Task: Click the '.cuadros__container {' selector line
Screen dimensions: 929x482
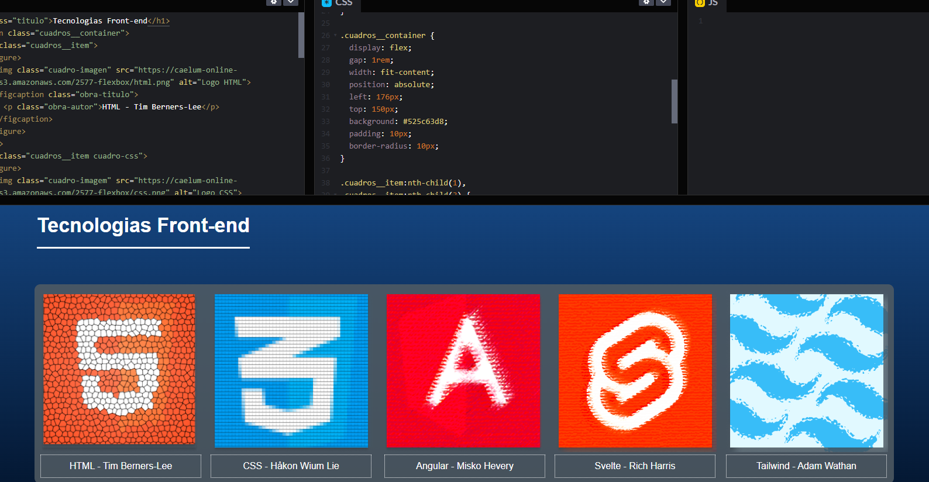Action: [387, 36]
